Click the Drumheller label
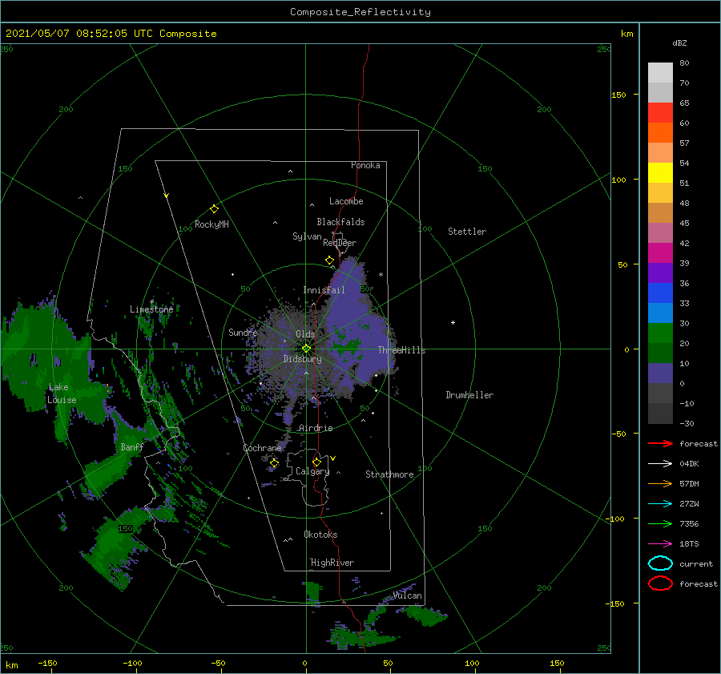The height and width of the screenshot is (674, 721). click(x=469, y=395)
